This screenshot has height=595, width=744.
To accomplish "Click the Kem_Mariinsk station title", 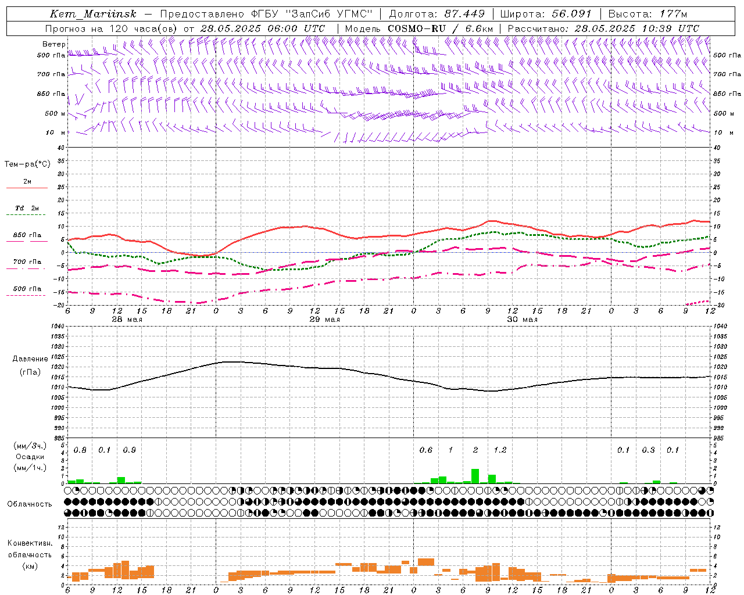I will (x=94, y=14).
